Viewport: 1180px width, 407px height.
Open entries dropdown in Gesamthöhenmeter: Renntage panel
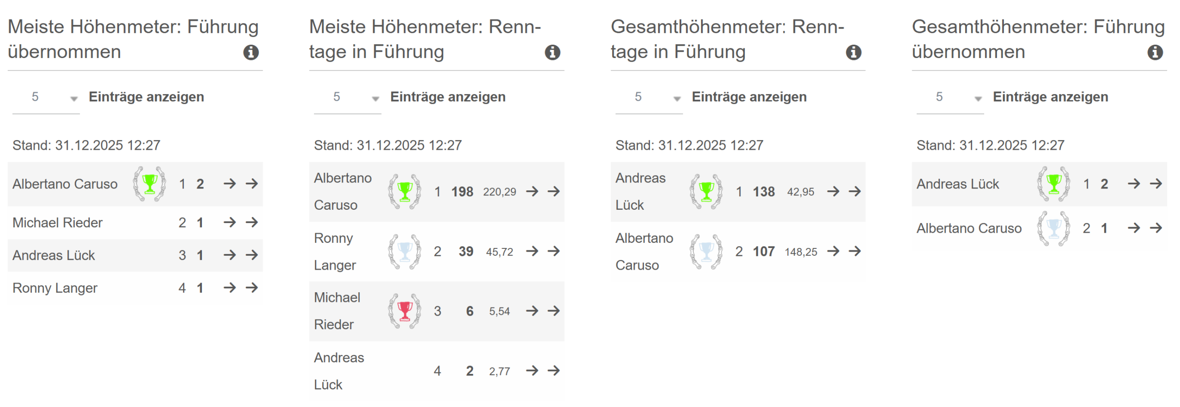point(649,97)
